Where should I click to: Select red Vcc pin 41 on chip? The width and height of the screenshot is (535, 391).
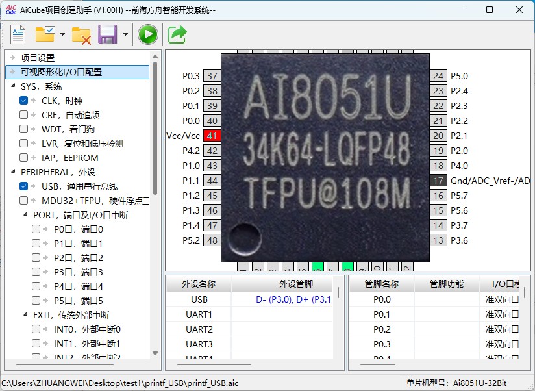pyautogui.click(x=212, y=136)
